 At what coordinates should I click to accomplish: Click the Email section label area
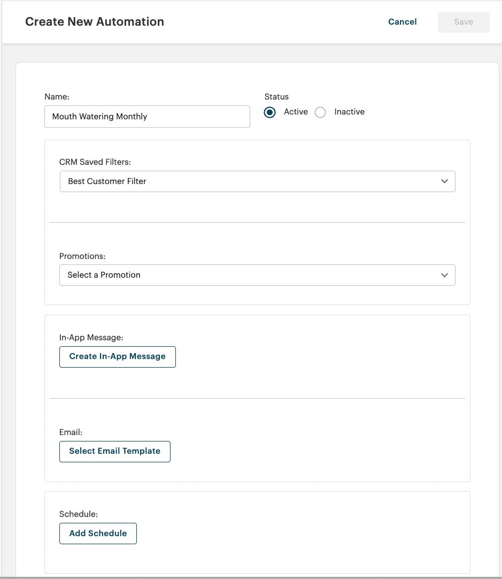point(67,432)
